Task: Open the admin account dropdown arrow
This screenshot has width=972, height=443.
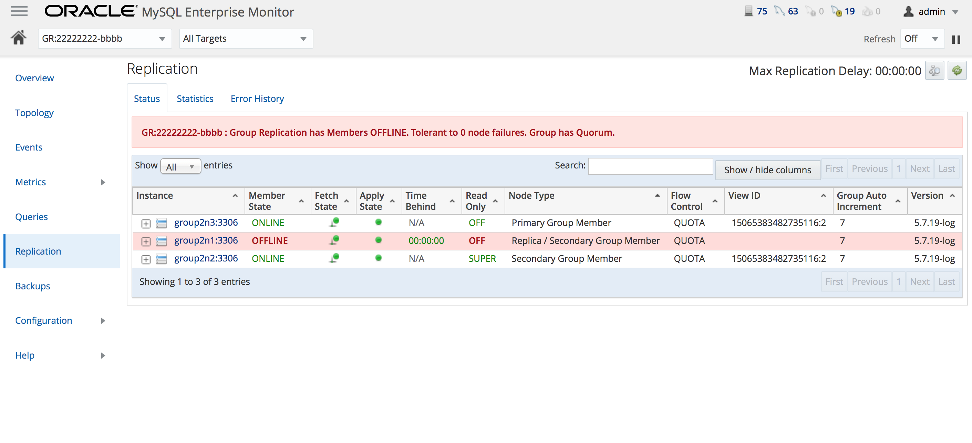Action: (955, 12)
